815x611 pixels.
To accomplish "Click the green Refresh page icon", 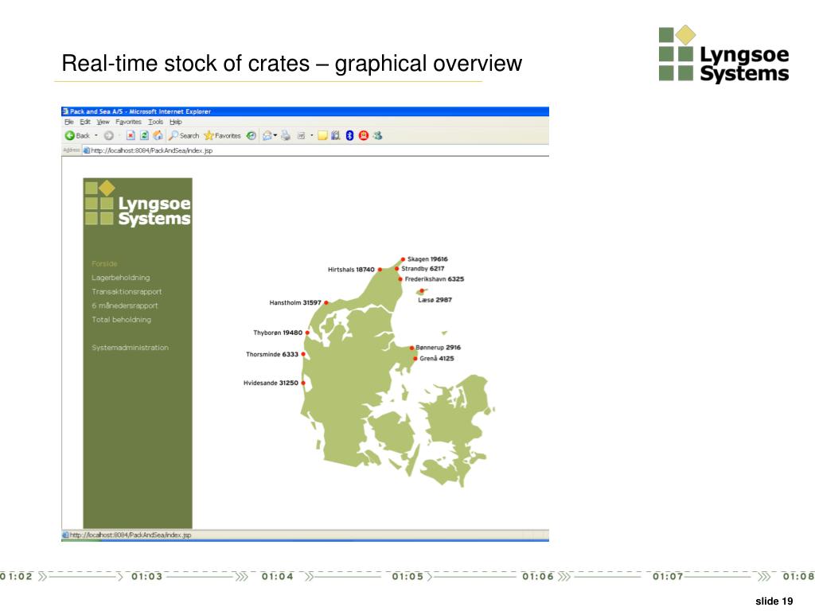I will (x=145, y=135).
